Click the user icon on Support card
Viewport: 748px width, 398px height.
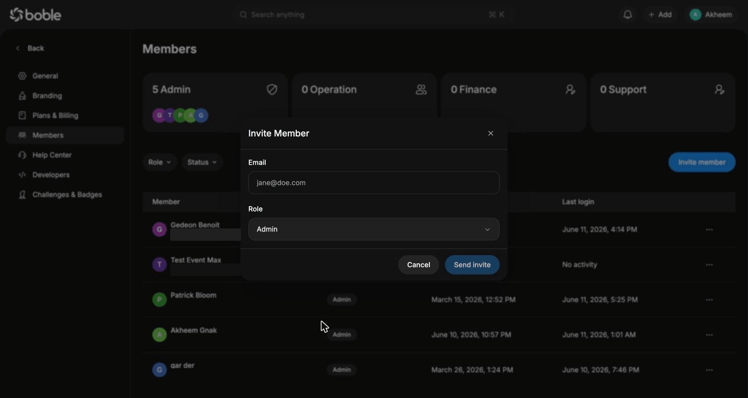pyautogui.click(x=720, y=89)
